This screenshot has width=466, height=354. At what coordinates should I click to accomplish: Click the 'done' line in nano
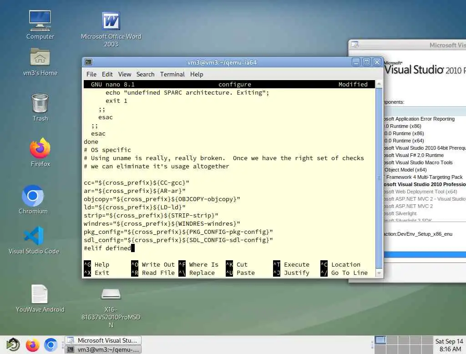pyautogui.click(x=91, y=142)
